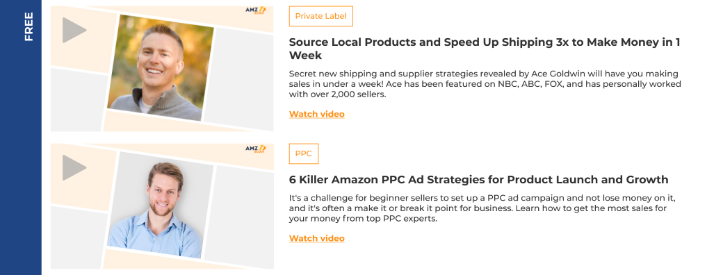The width and height of the screenshot is (723, 275).
Task: Click gray panel right of second speaker photo
Action: 239,217
